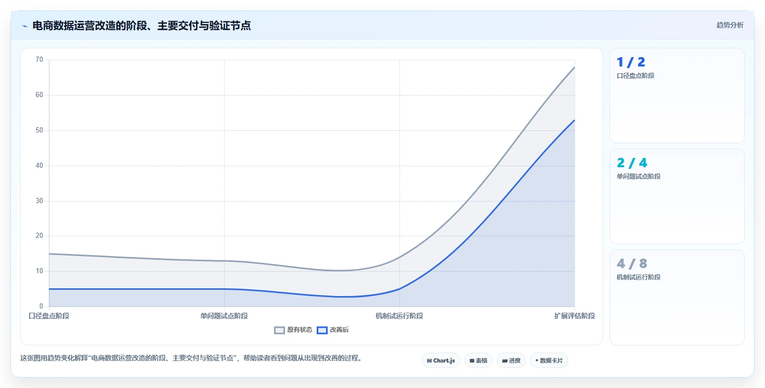Screen dimensions: 765x388
Task: Click the 机制试运行阶段 x-axis label
Action: [399, 316]
